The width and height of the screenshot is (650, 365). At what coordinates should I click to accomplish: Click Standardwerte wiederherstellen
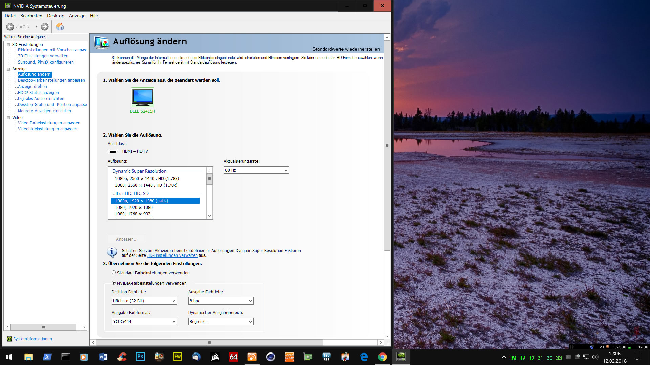tap(346, 49)
